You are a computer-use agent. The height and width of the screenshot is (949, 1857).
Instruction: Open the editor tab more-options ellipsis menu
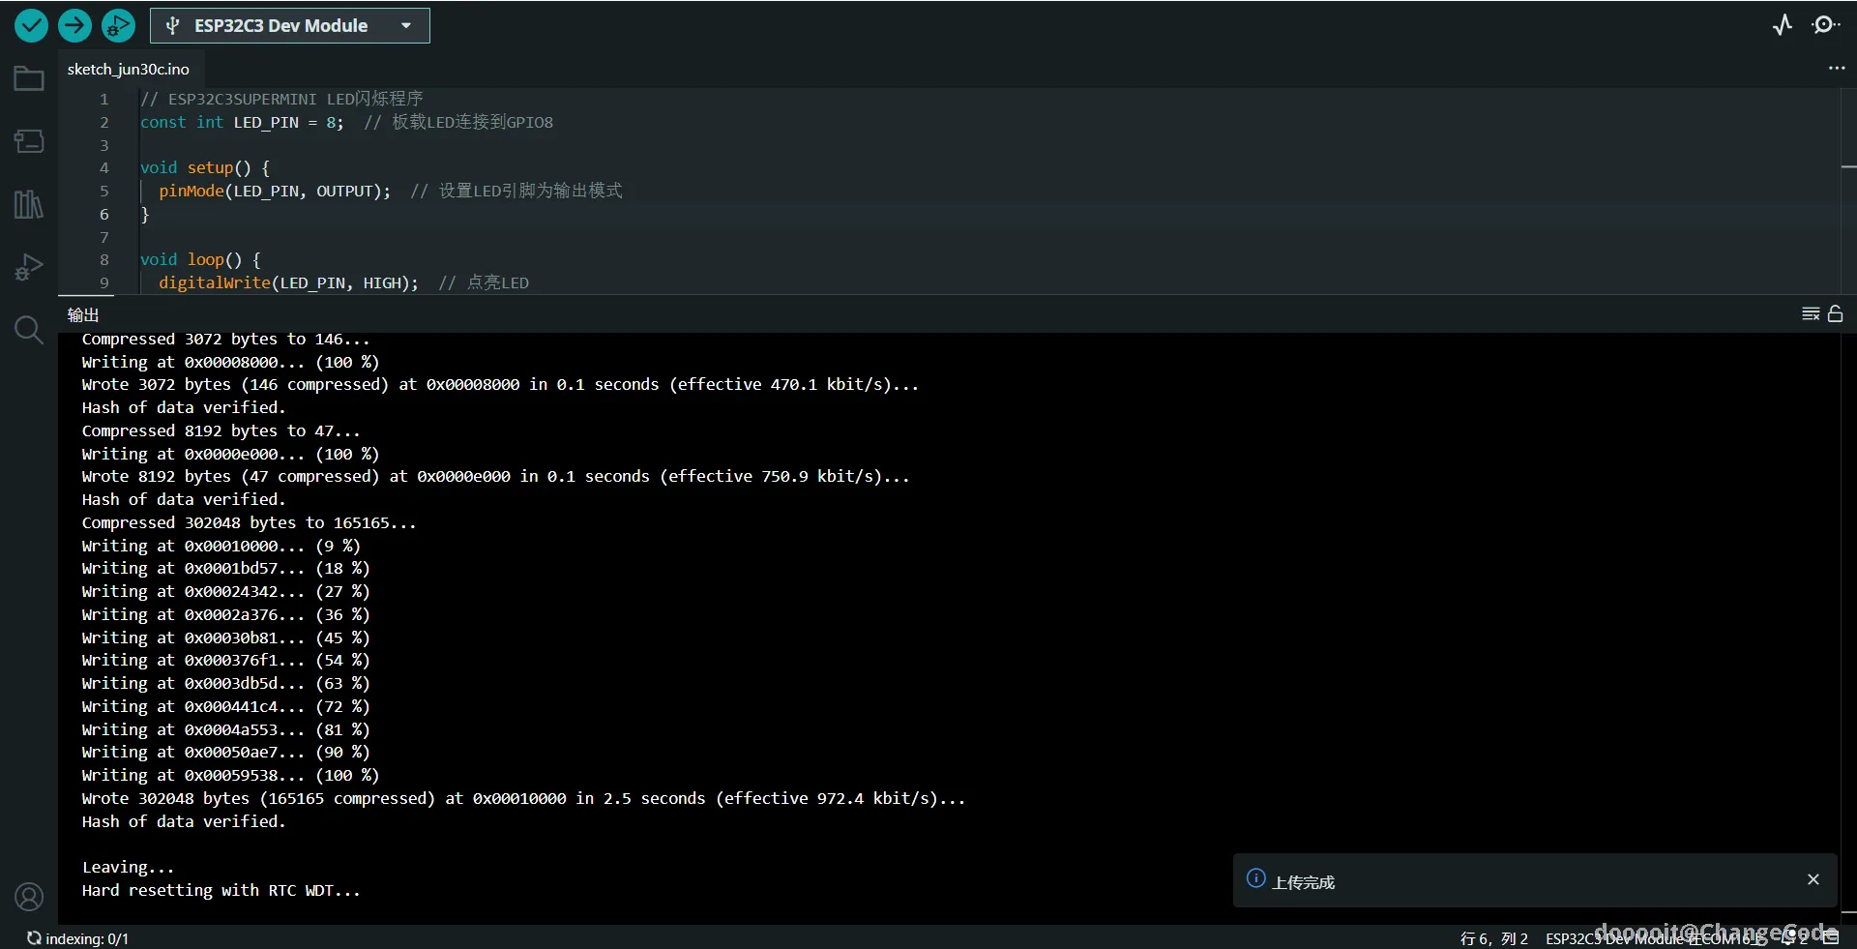(1837, 69)
